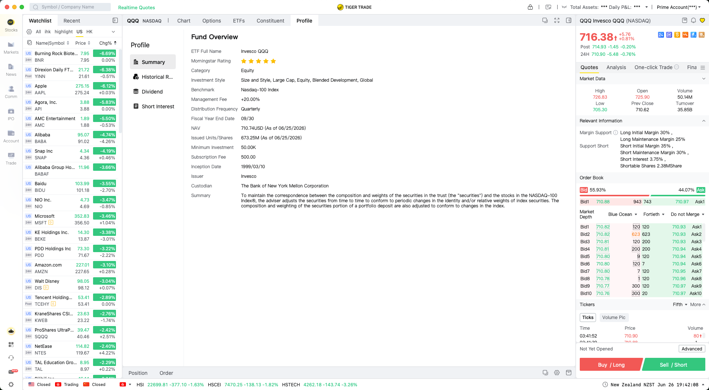Open the customer service headset icon
The image size is (709, 390).
tap(11, 358)
